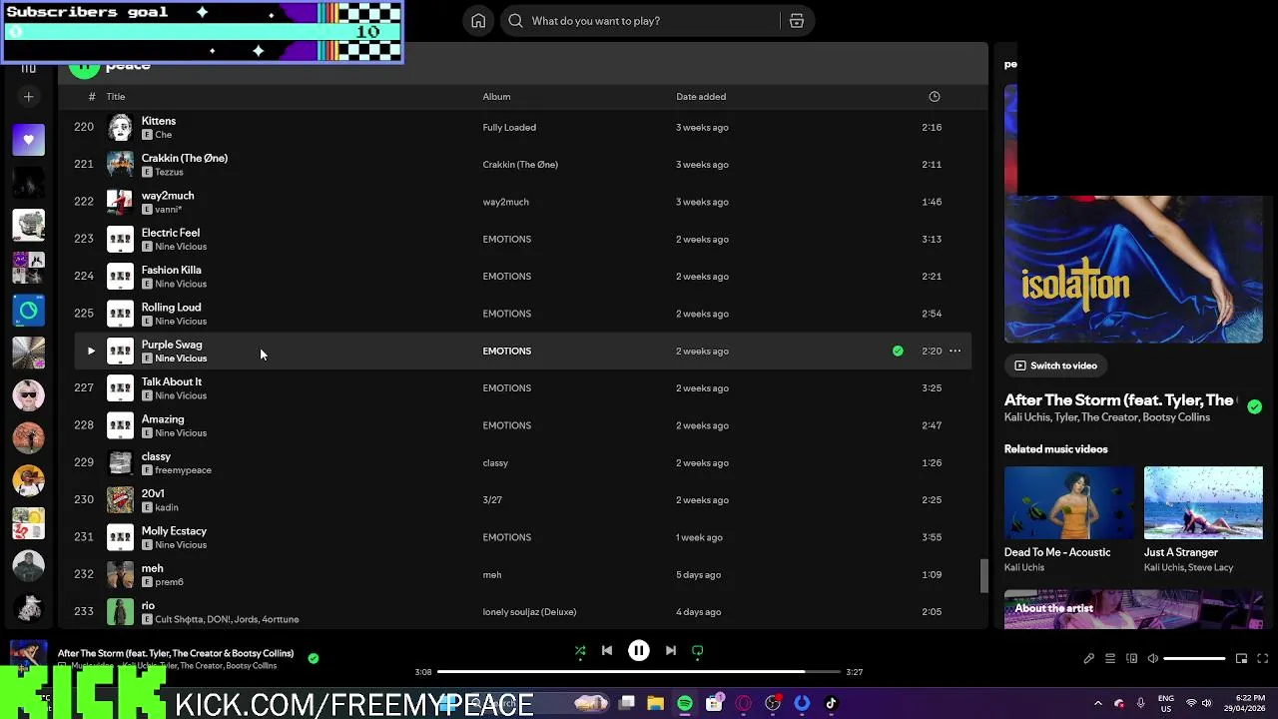
Task: Seek on the song progress bar
Action: click(639, 672)
